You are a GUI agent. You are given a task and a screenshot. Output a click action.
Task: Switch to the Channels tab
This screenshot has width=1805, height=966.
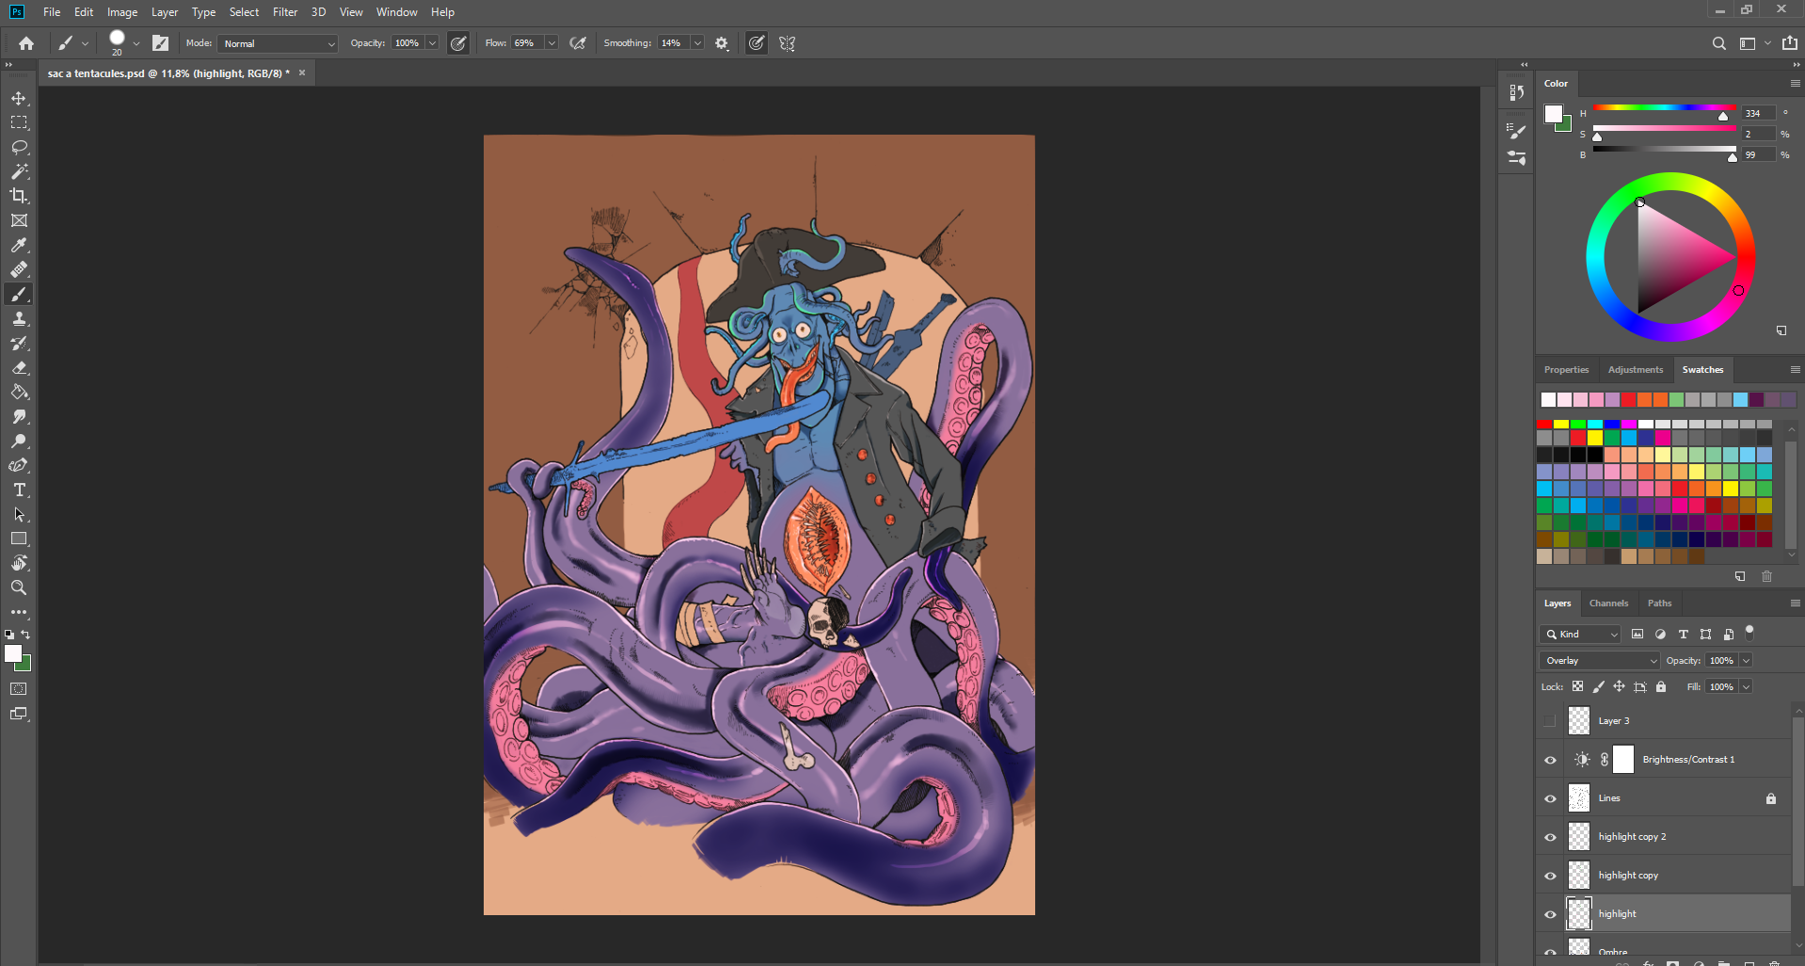point(1608,604)
